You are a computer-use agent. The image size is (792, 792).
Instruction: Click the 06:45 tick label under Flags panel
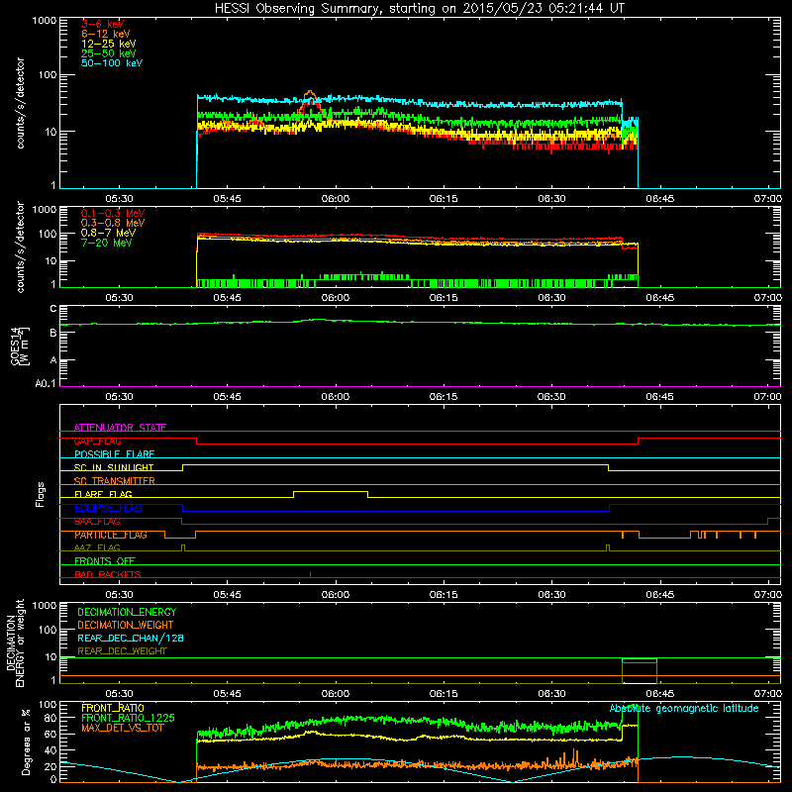[659, 595]
